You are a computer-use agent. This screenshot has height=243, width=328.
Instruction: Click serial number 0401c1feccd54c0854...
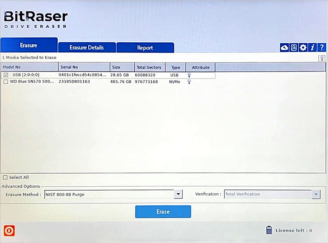click(x=82, y=75)
